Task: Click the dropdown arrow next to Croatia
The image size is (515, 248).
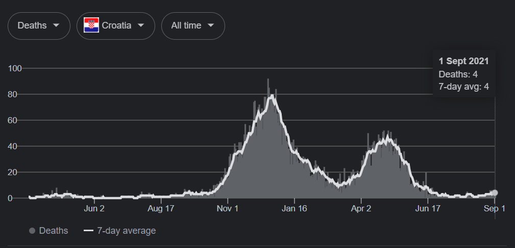Action: click(141, 25)
